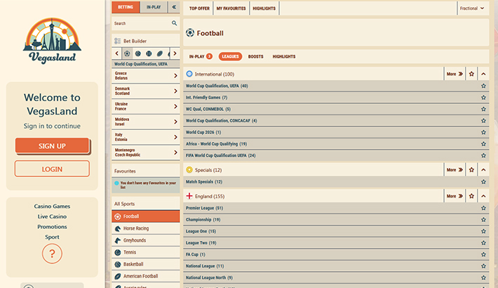Collapse the England leagues section

483,196
